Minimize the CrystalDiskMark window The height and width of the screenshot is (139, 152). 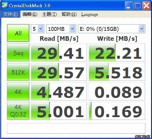click(129, 5)
